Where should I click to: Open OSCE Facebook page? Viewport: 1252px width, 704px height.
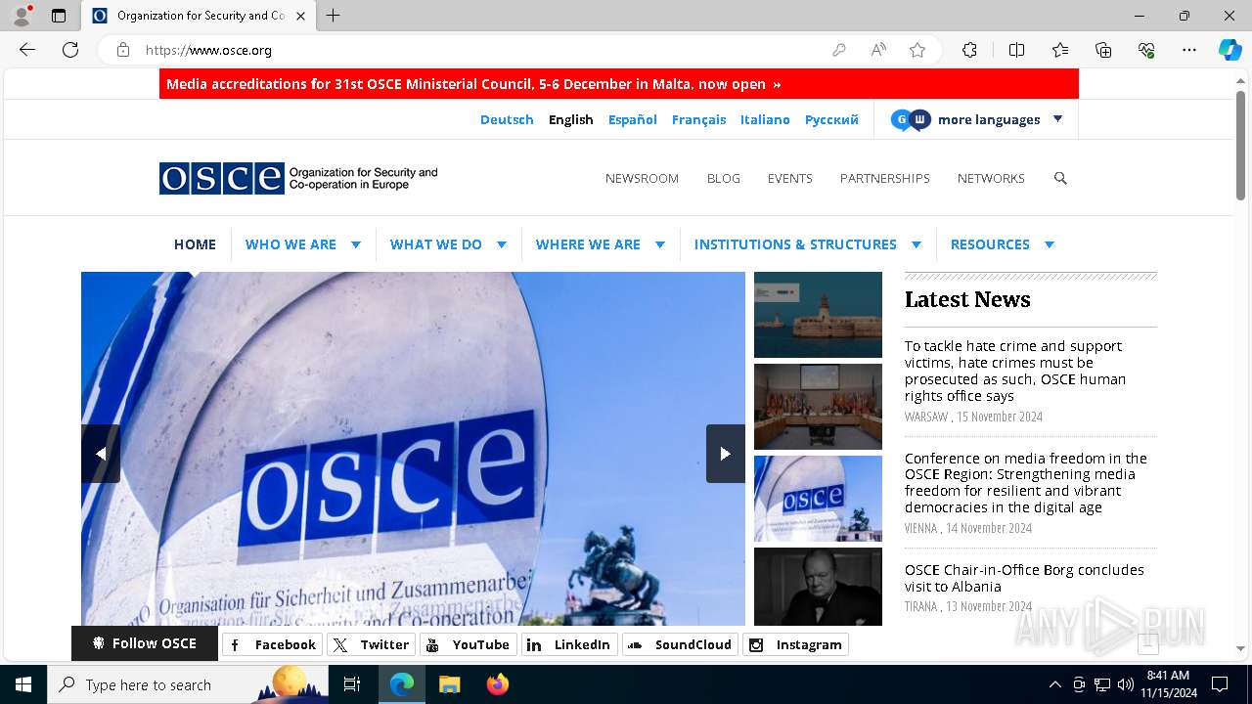pyautogui.click(x=272, y=644)
